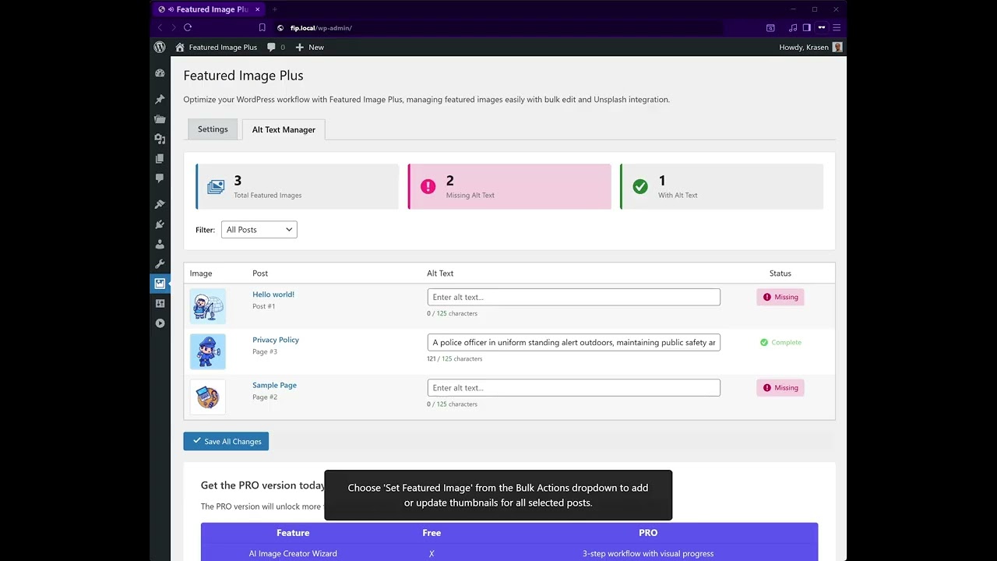Open Appearance paintbrush sidebar icon

coord(160,205)
